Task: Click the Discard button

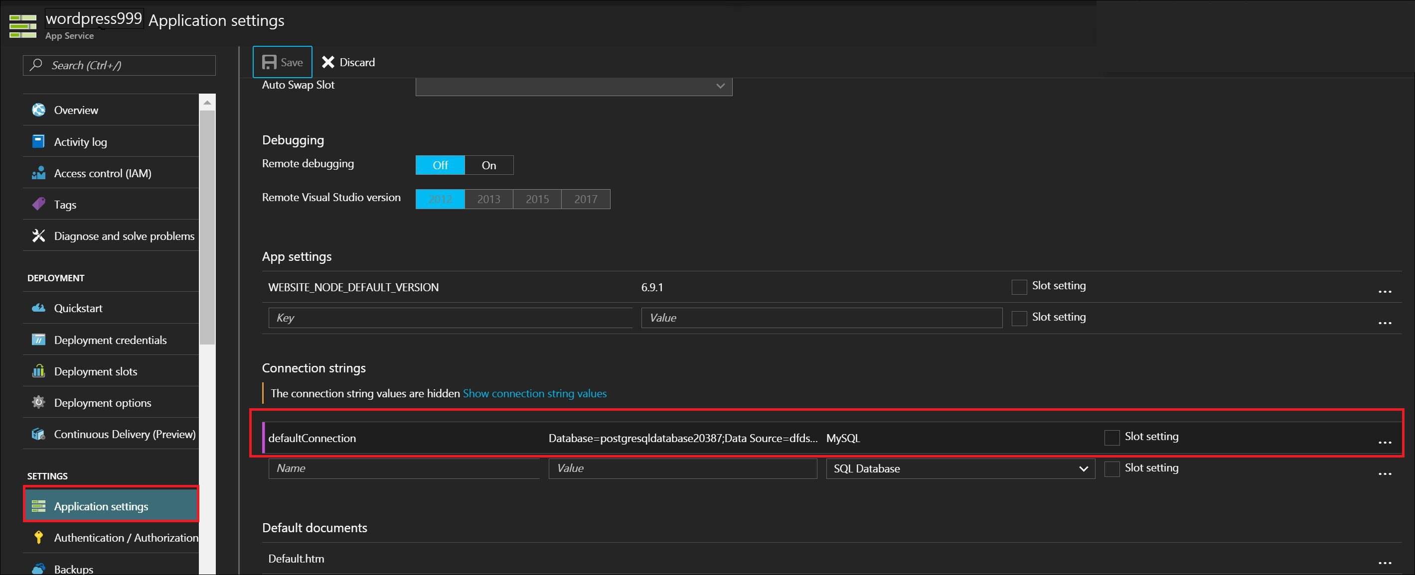Action: coord(348,62)
